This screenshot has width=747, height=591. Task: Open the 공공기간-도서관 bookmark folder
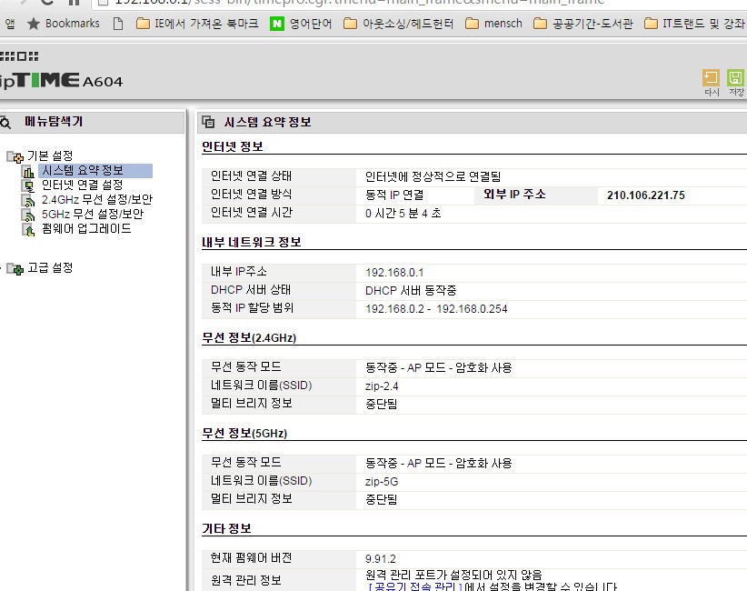click(583, 24)
